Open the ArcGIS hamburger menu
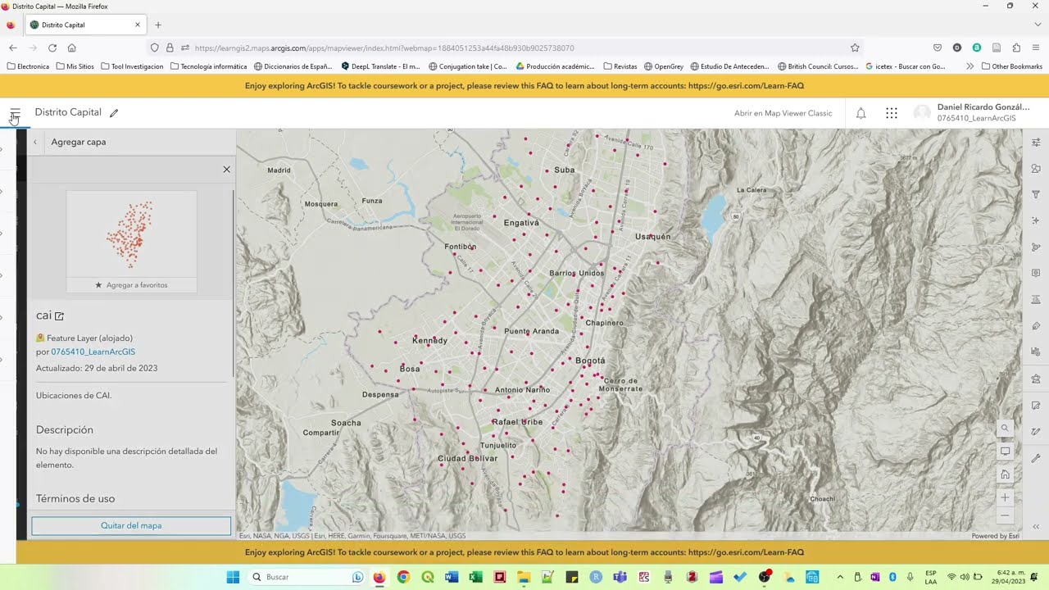This screenshot has height=590, width=1049. click(x=15, y=113)
